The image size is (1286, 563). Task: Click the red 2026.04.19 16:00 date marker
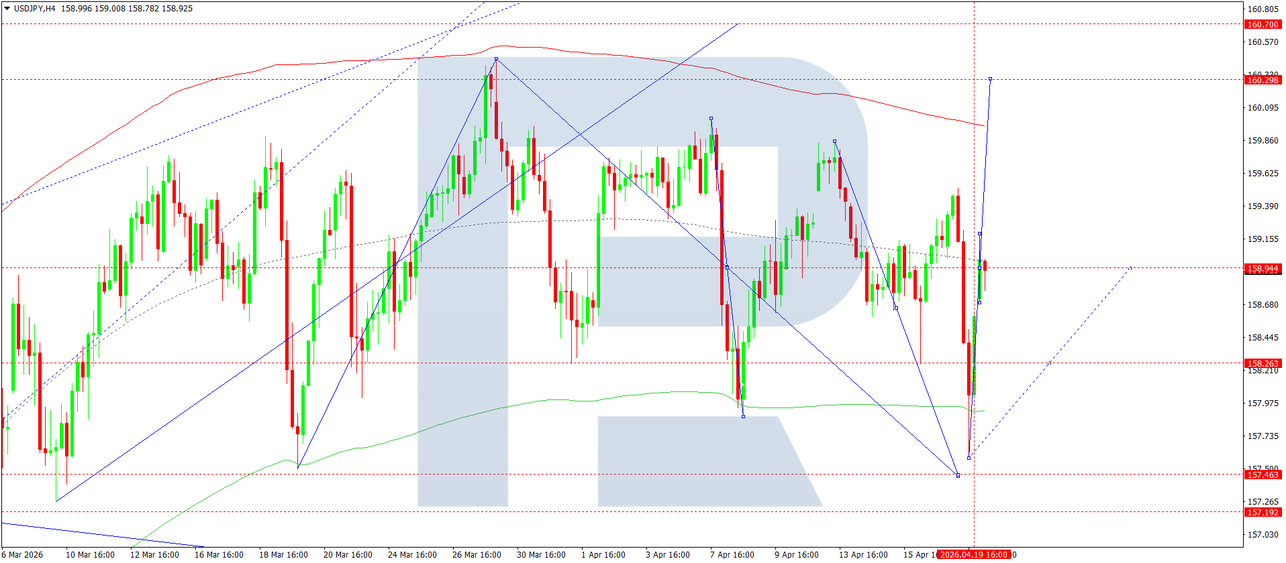[x=973, y=555]
